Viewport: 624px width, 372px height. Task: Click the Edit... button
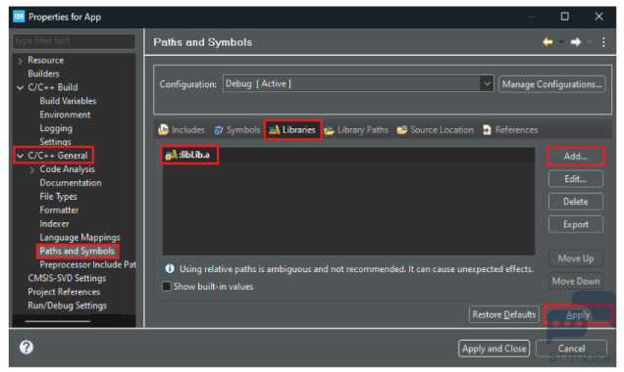coord(576,179)
